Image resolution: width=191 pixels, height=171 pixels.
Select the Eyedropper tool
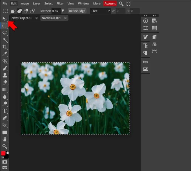(5, 54)
